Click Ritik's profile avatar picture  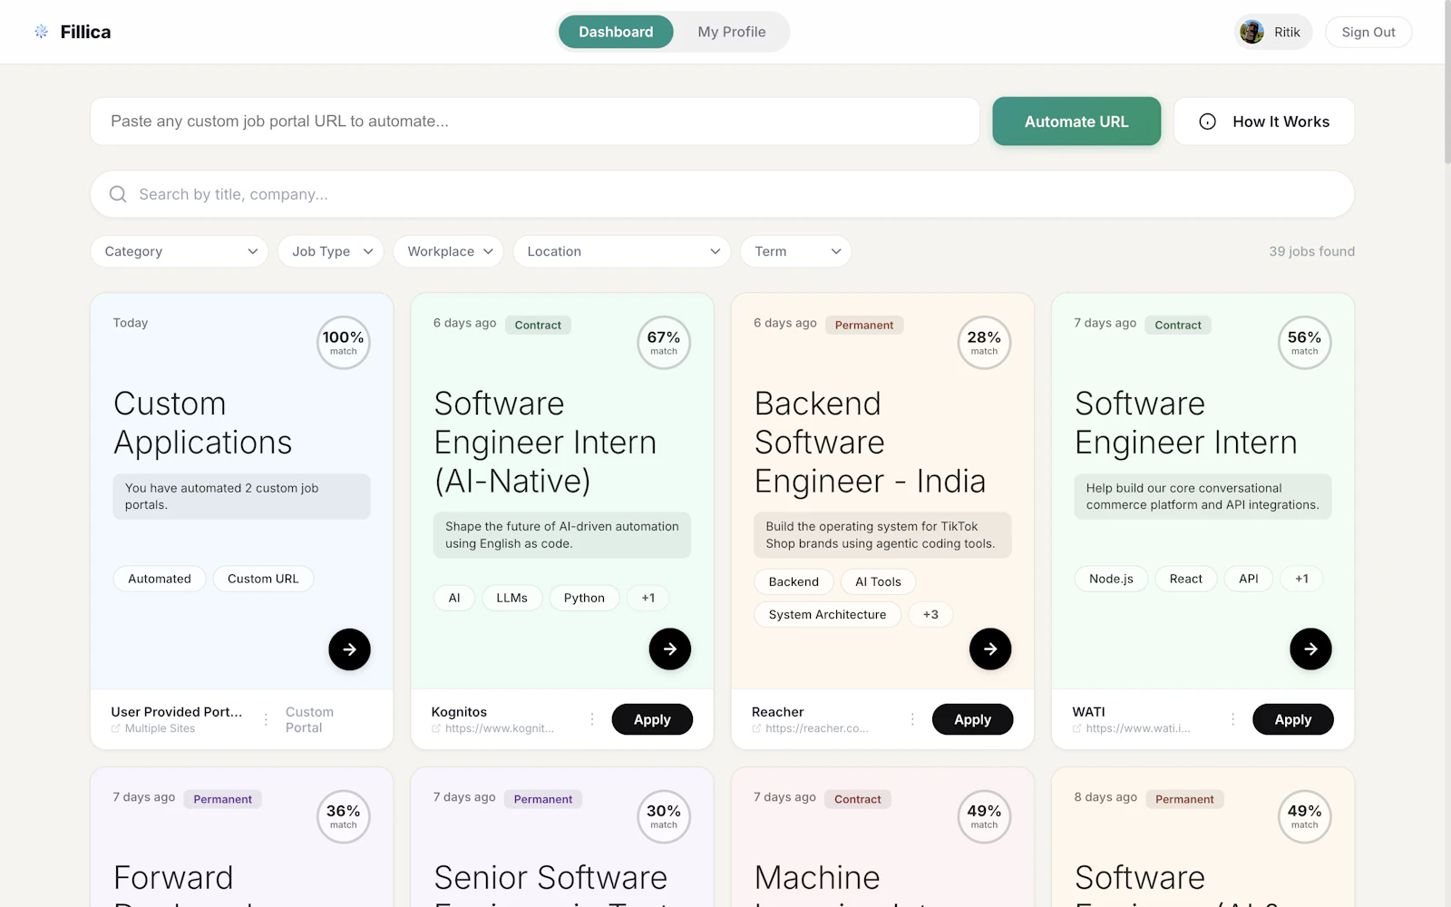1252,32
